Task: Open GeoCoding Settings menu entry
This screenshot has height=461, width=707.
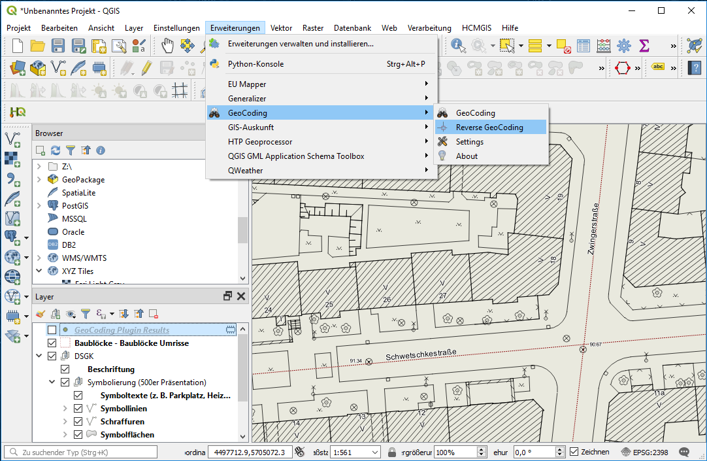Action: [x=491, y=142]
